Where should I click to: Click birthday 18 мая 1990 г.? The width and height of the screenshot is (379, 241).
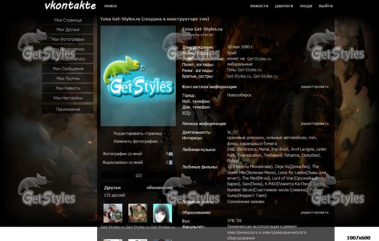coord(241,47)
